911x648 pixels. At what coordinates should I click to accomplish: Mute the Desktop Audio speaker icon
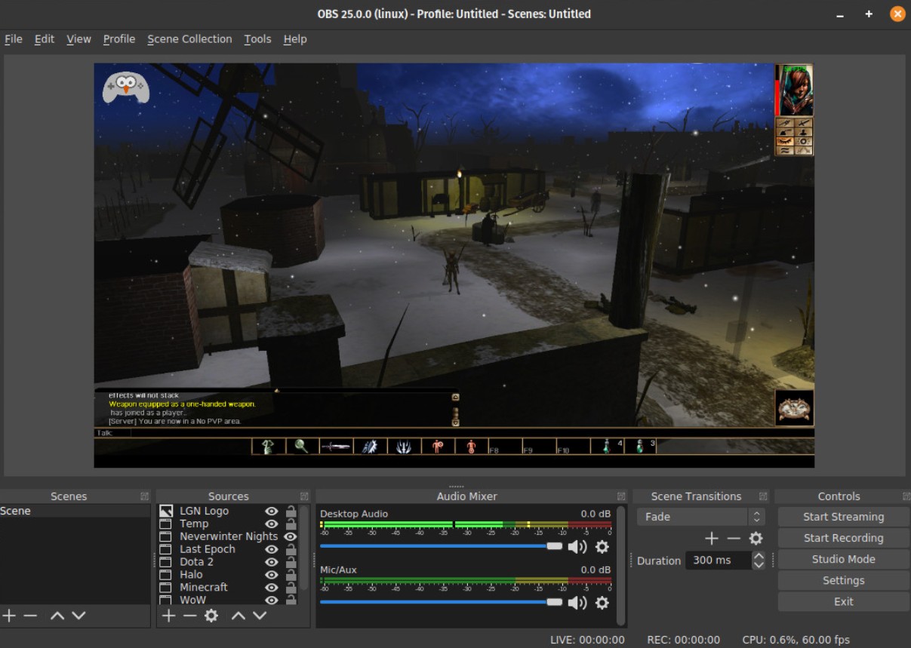pyautogui.click(x=577, y=547)
